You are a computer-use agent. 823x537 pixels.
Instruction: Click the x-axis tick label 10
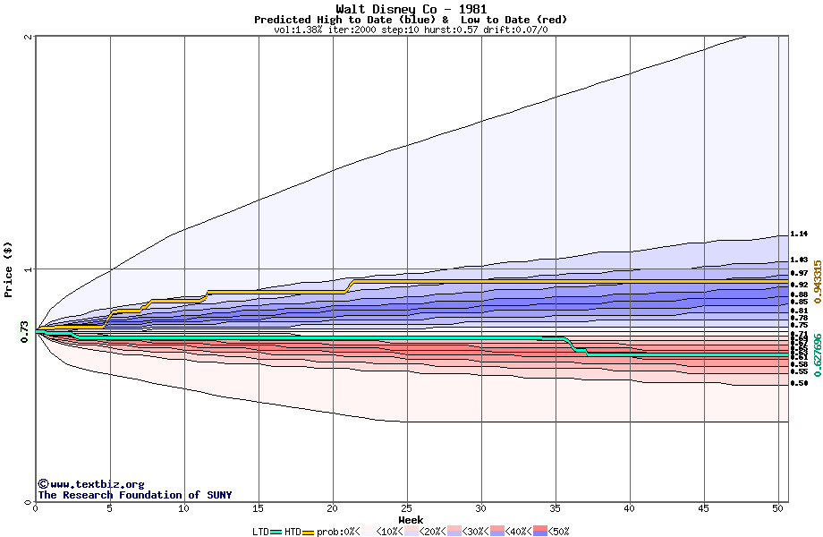click(x=183, y=508)
